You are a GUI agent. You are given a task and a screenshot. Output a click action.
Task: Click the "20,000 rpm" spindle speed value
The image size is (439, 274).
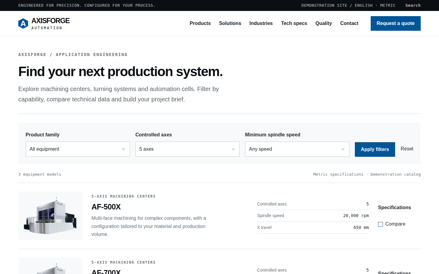coord(356,216)
